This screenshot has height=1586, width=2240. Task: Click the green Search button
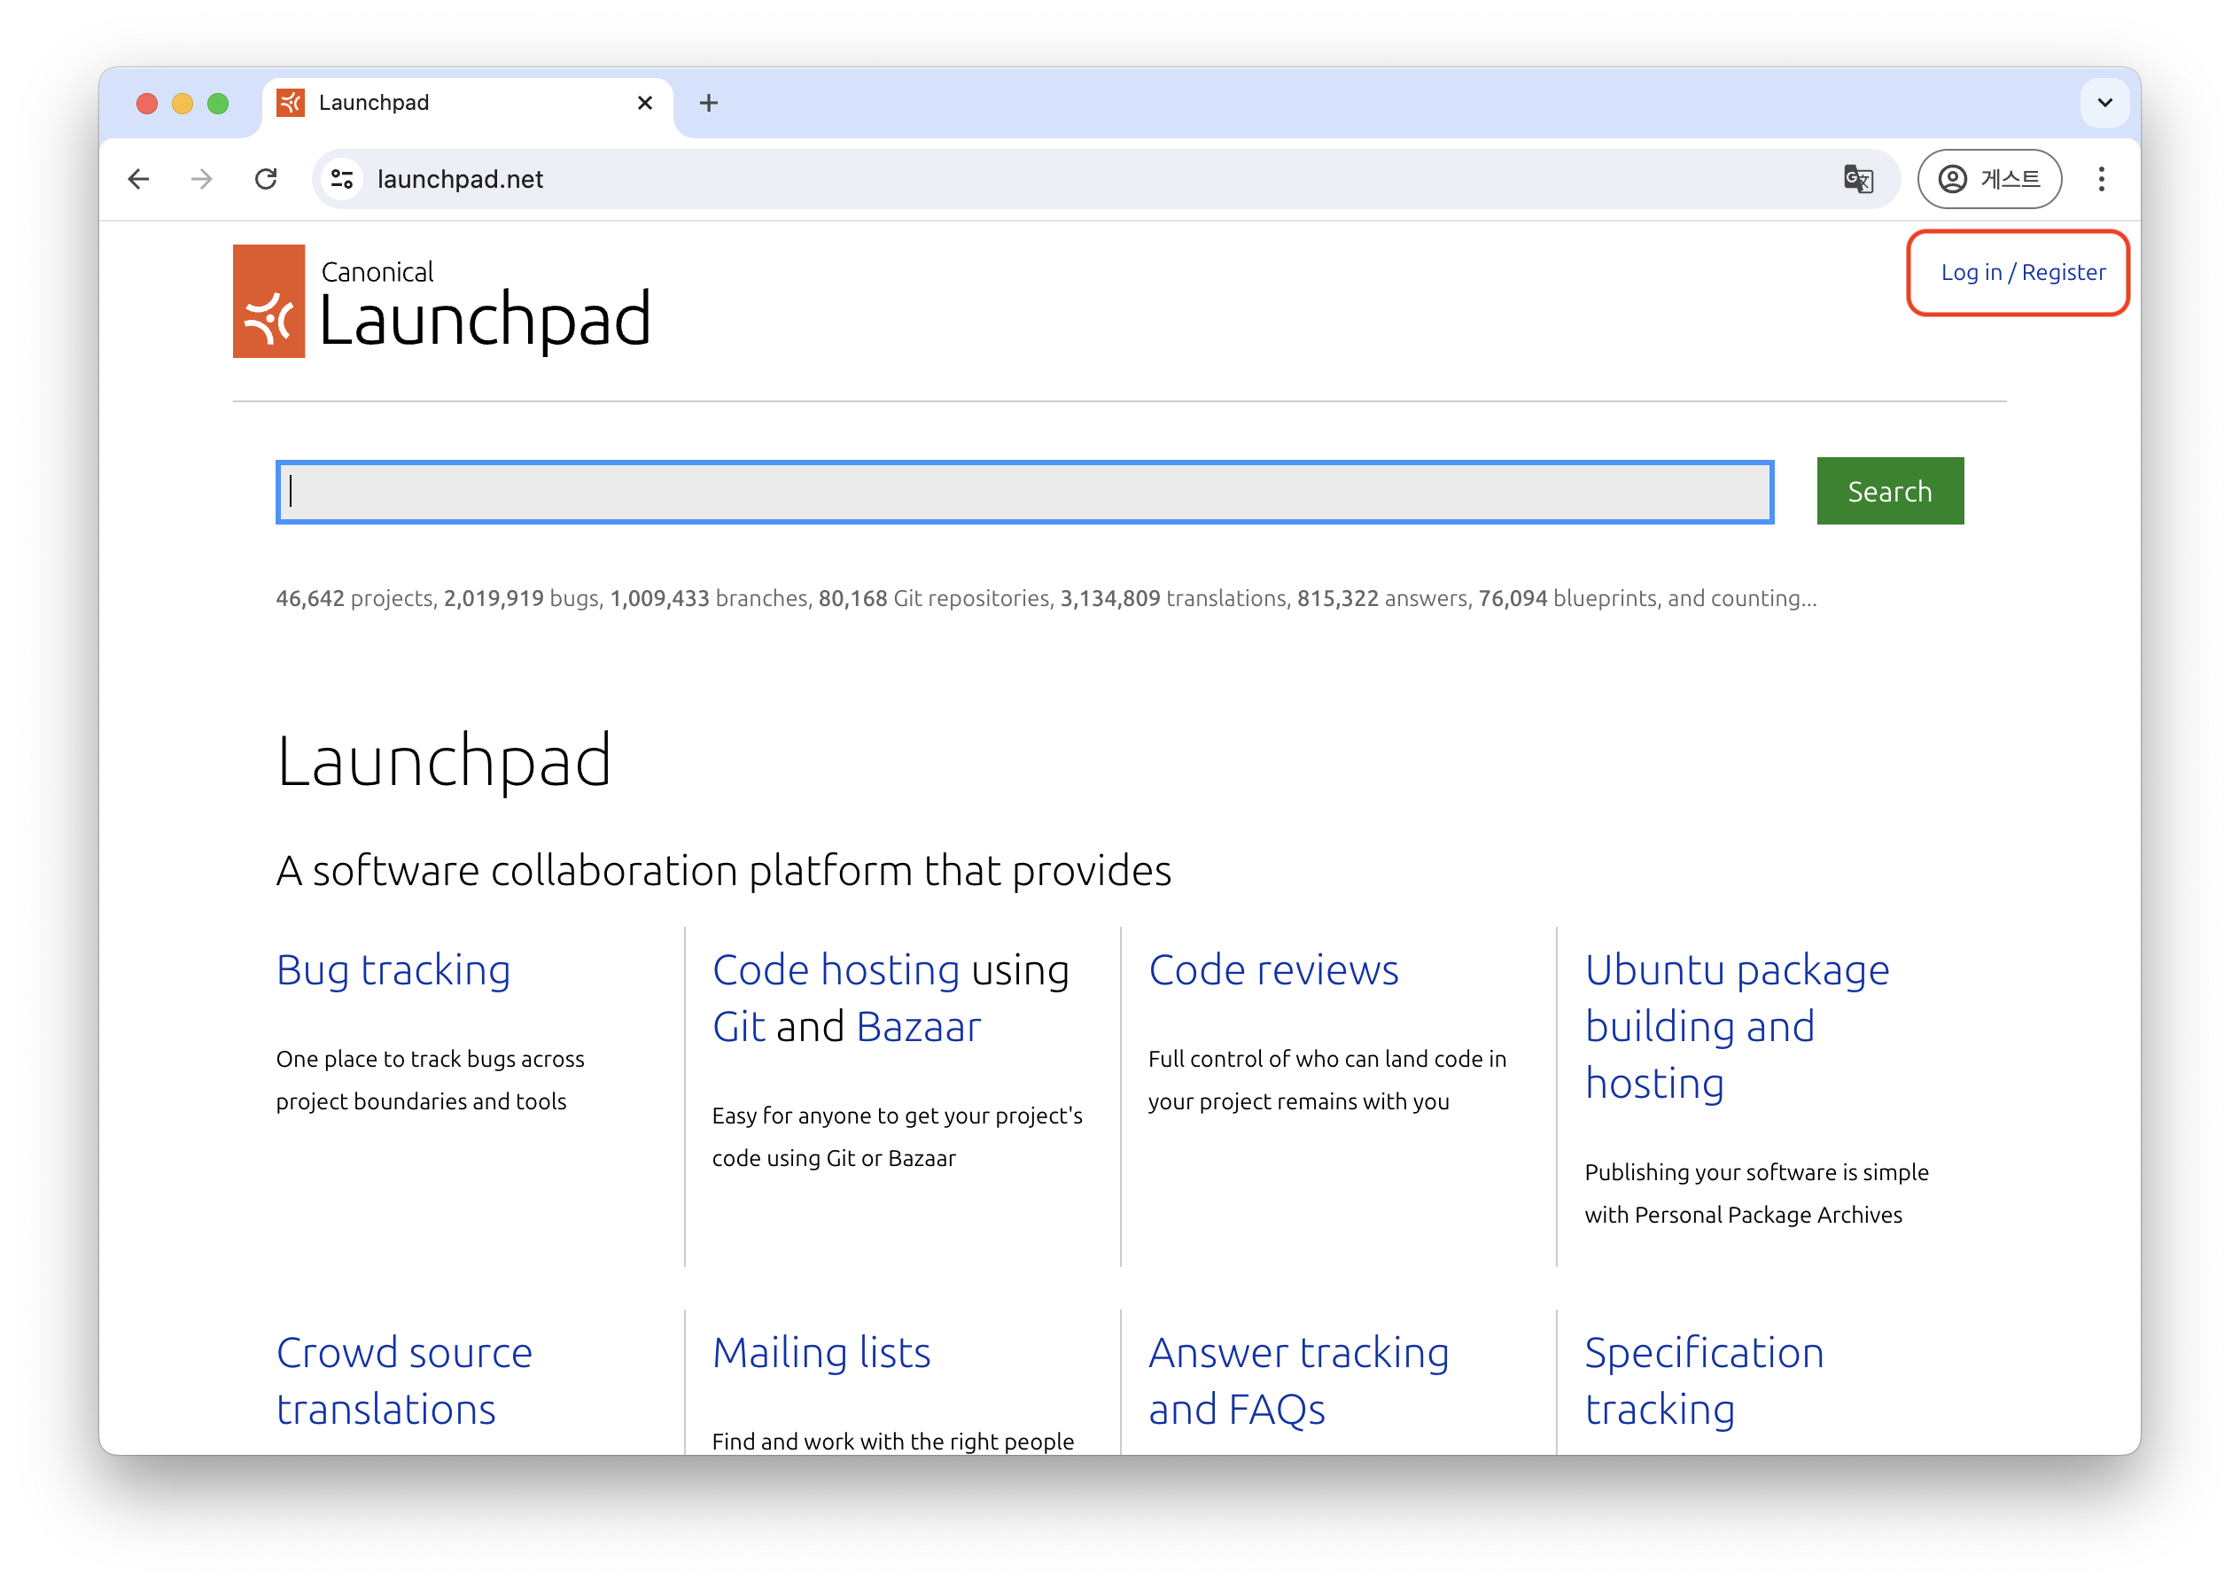tap(1888, 491)
